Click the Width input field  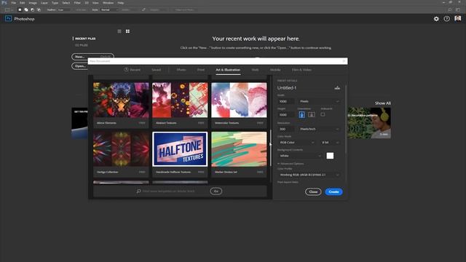coord(286,101)
